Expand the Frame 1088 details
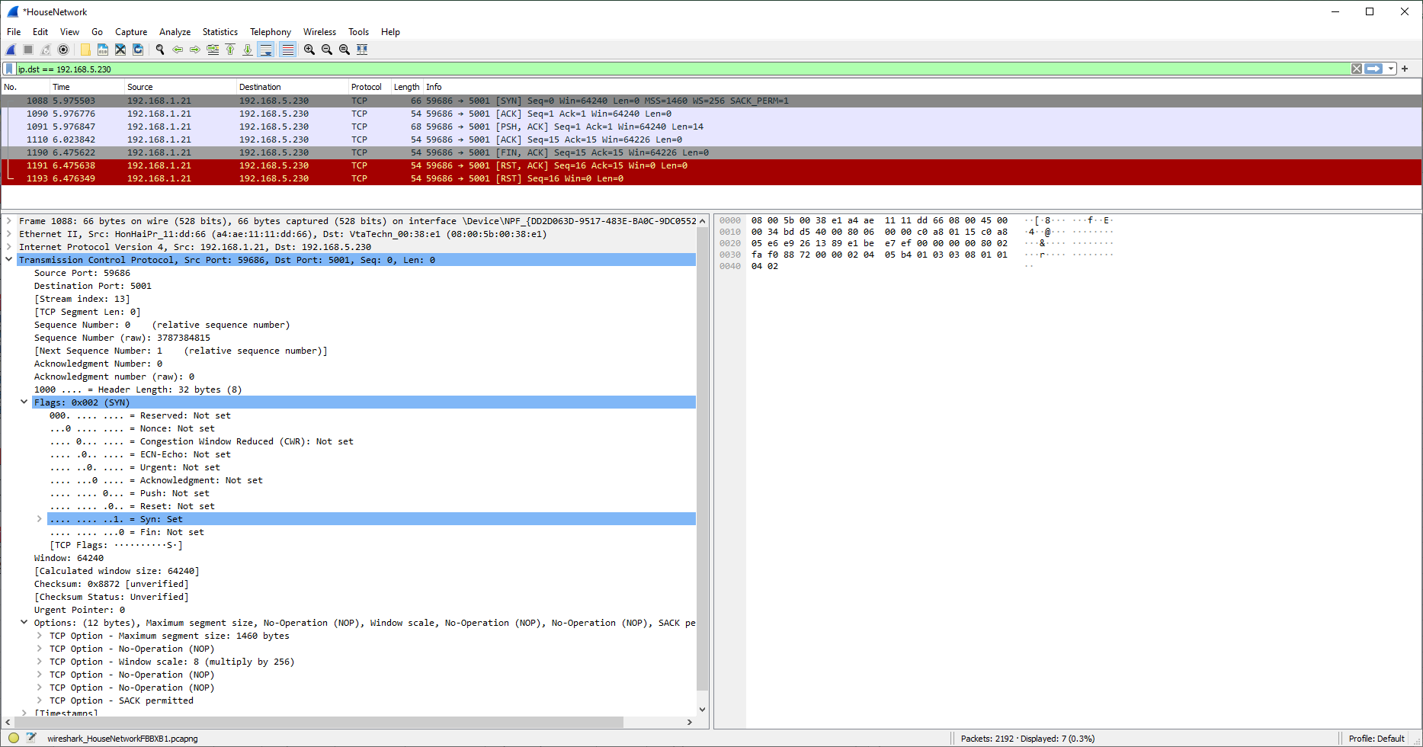 click(x=9, y=221)
